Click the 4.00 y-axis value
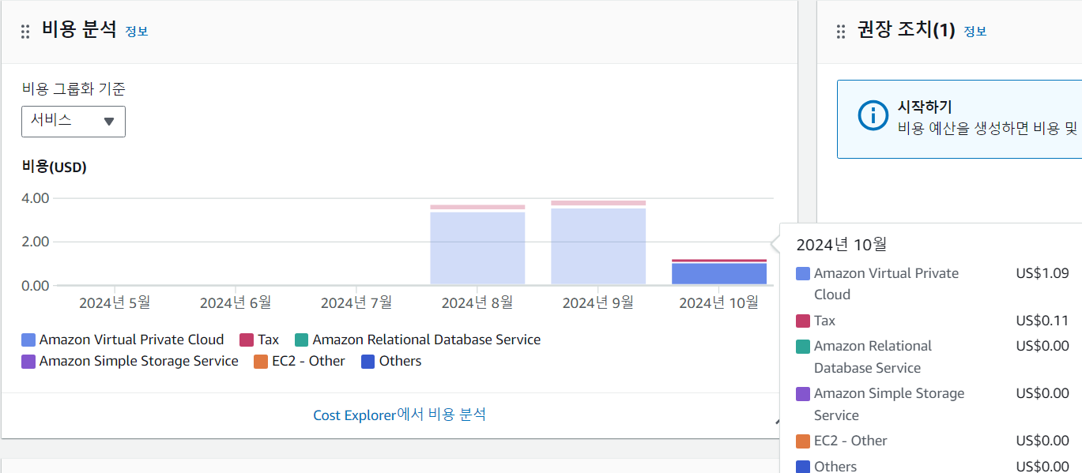The width and height of the screenshot is (1082, 473). [x=36, y=198]
